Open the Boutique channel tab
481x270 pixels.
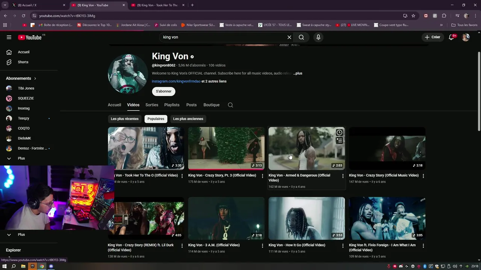tap(212, 105)
